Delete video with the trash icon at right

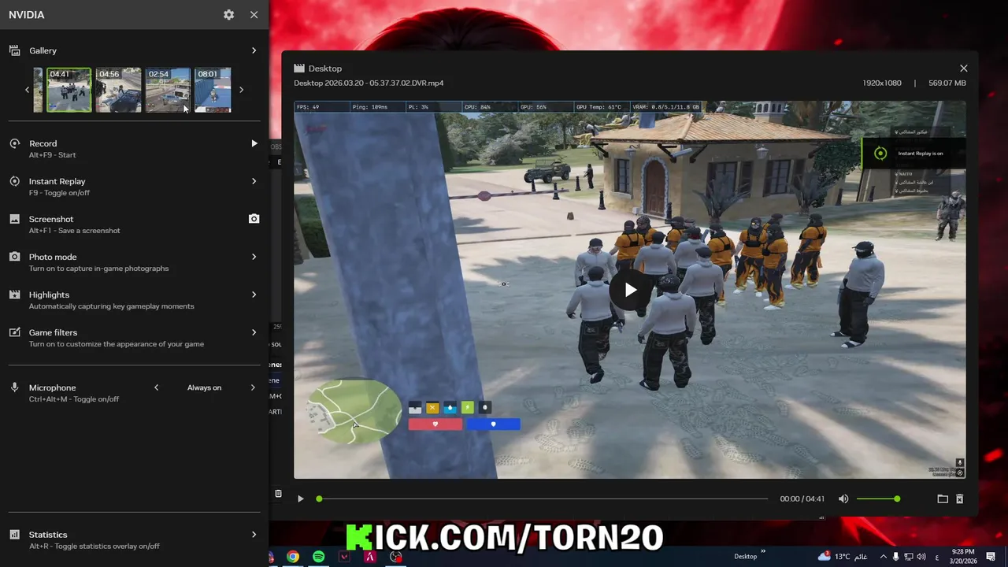click(959, 498)
